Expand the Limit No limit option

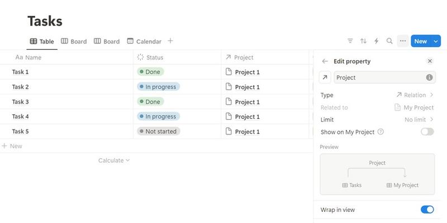pyautogui.click(x=419, y=120)
